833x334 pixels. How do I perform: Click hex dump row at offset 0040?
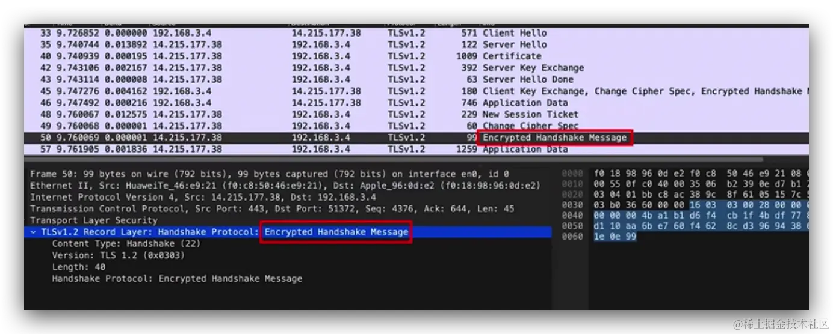pos(685,215)
